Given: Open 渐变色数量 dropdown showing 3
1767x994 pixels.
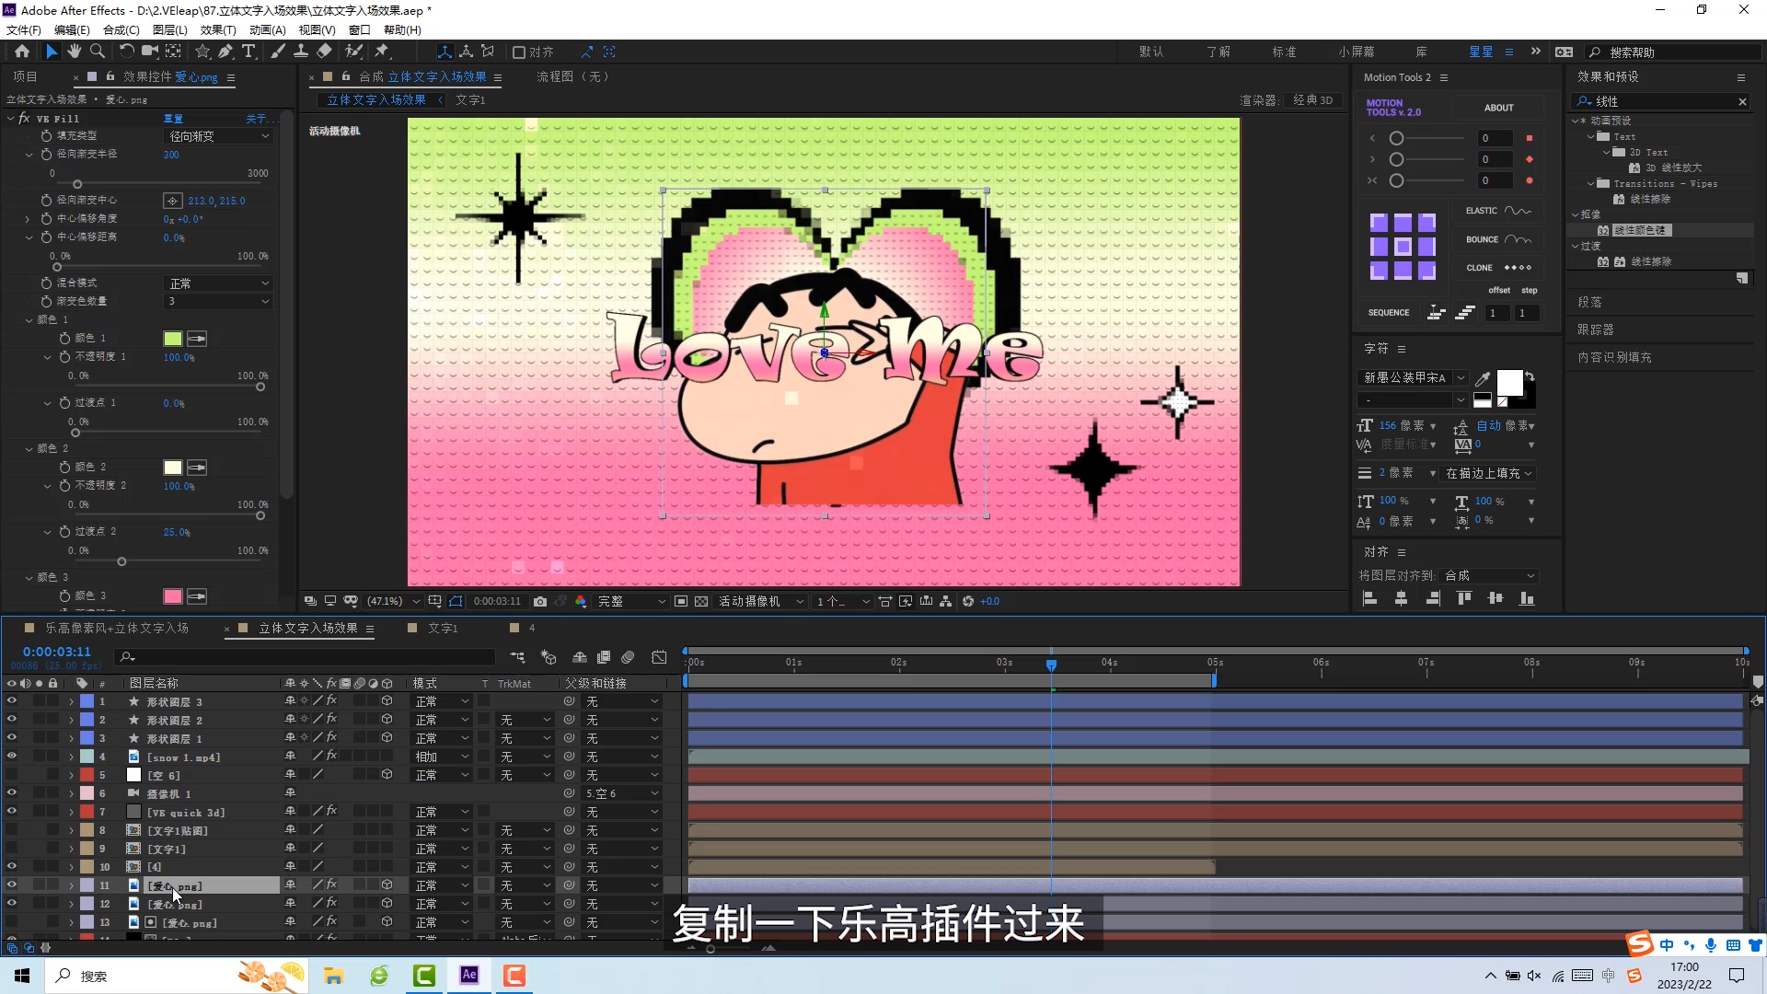Looking at the screenshot, I should [x=219, y=302].
